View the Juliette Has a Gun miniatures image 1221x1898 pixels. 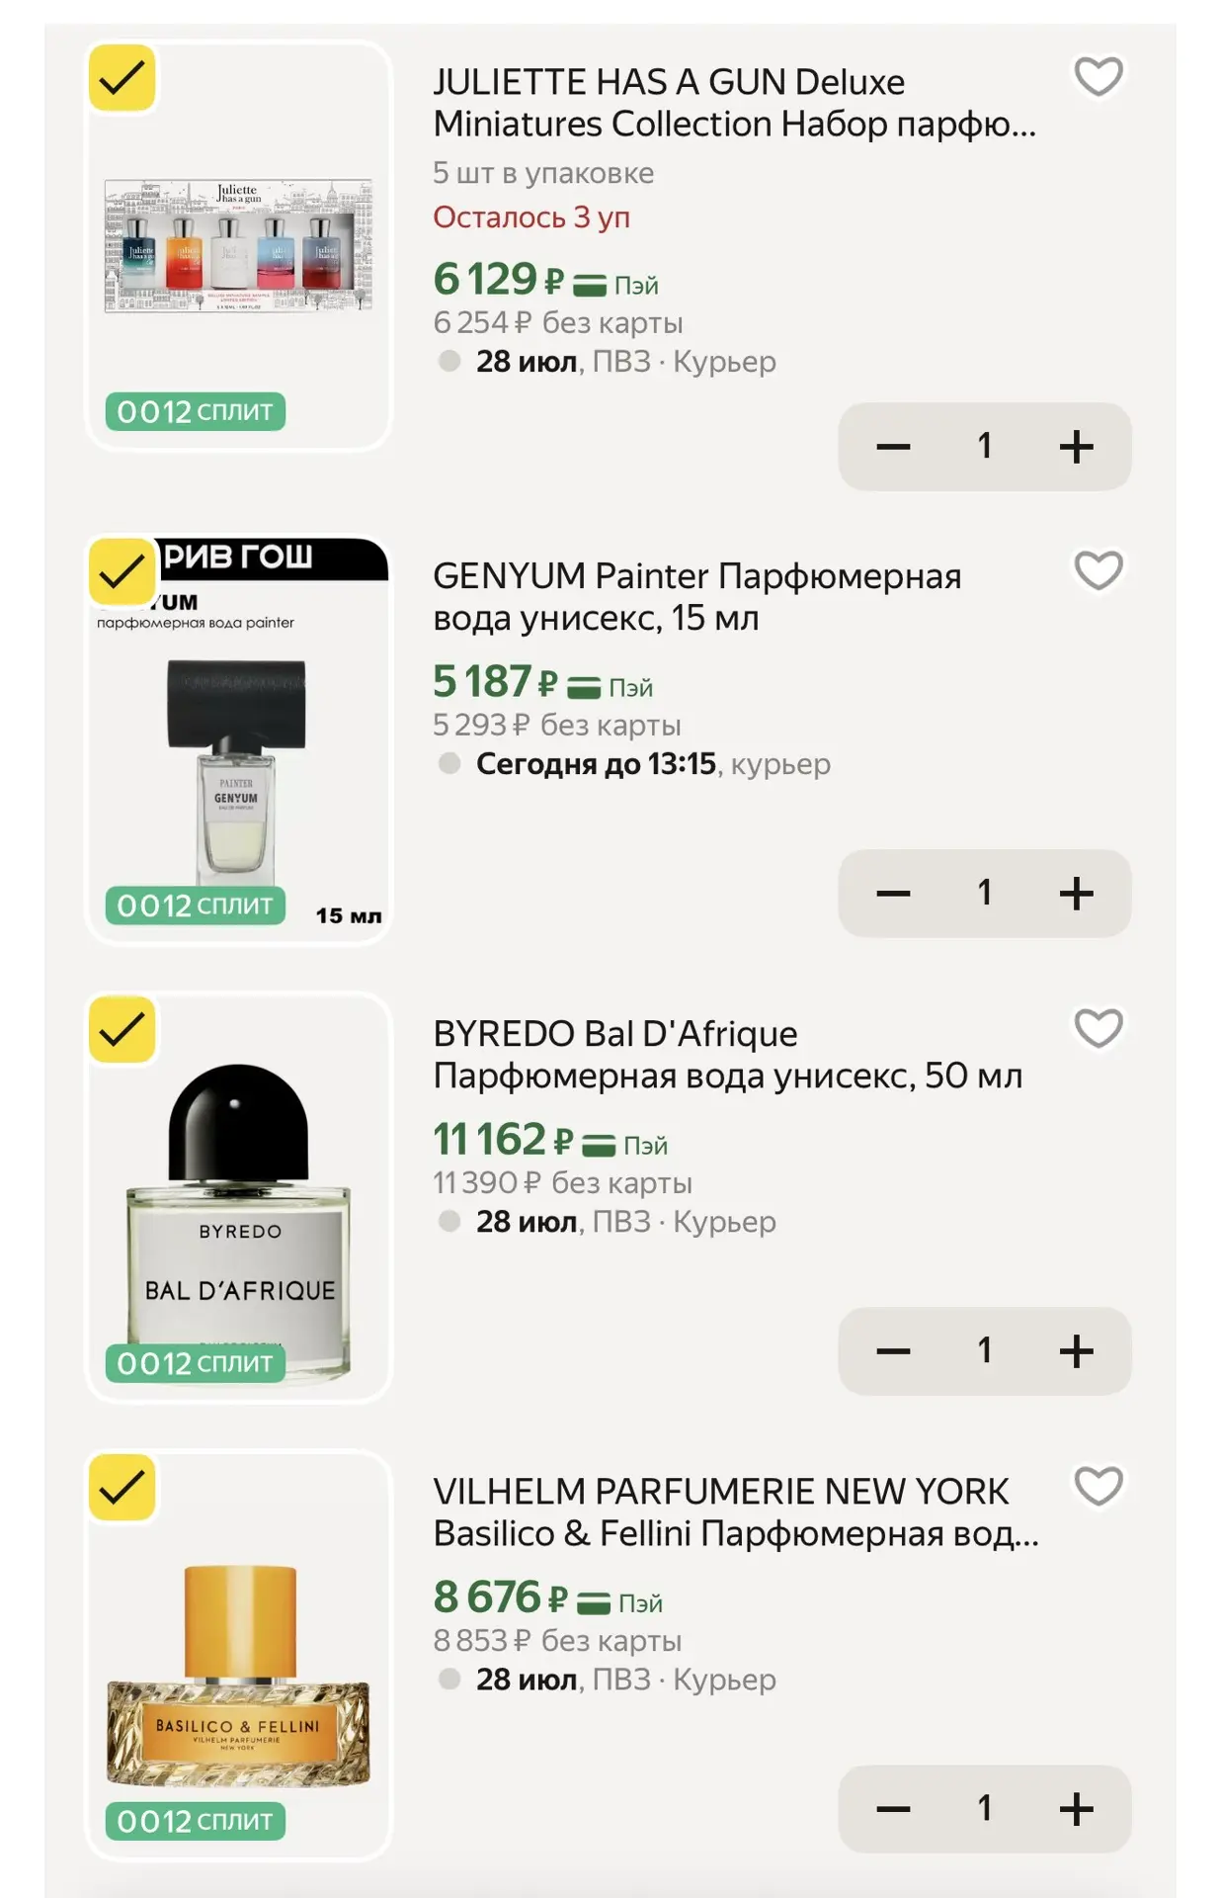(238, 246)
